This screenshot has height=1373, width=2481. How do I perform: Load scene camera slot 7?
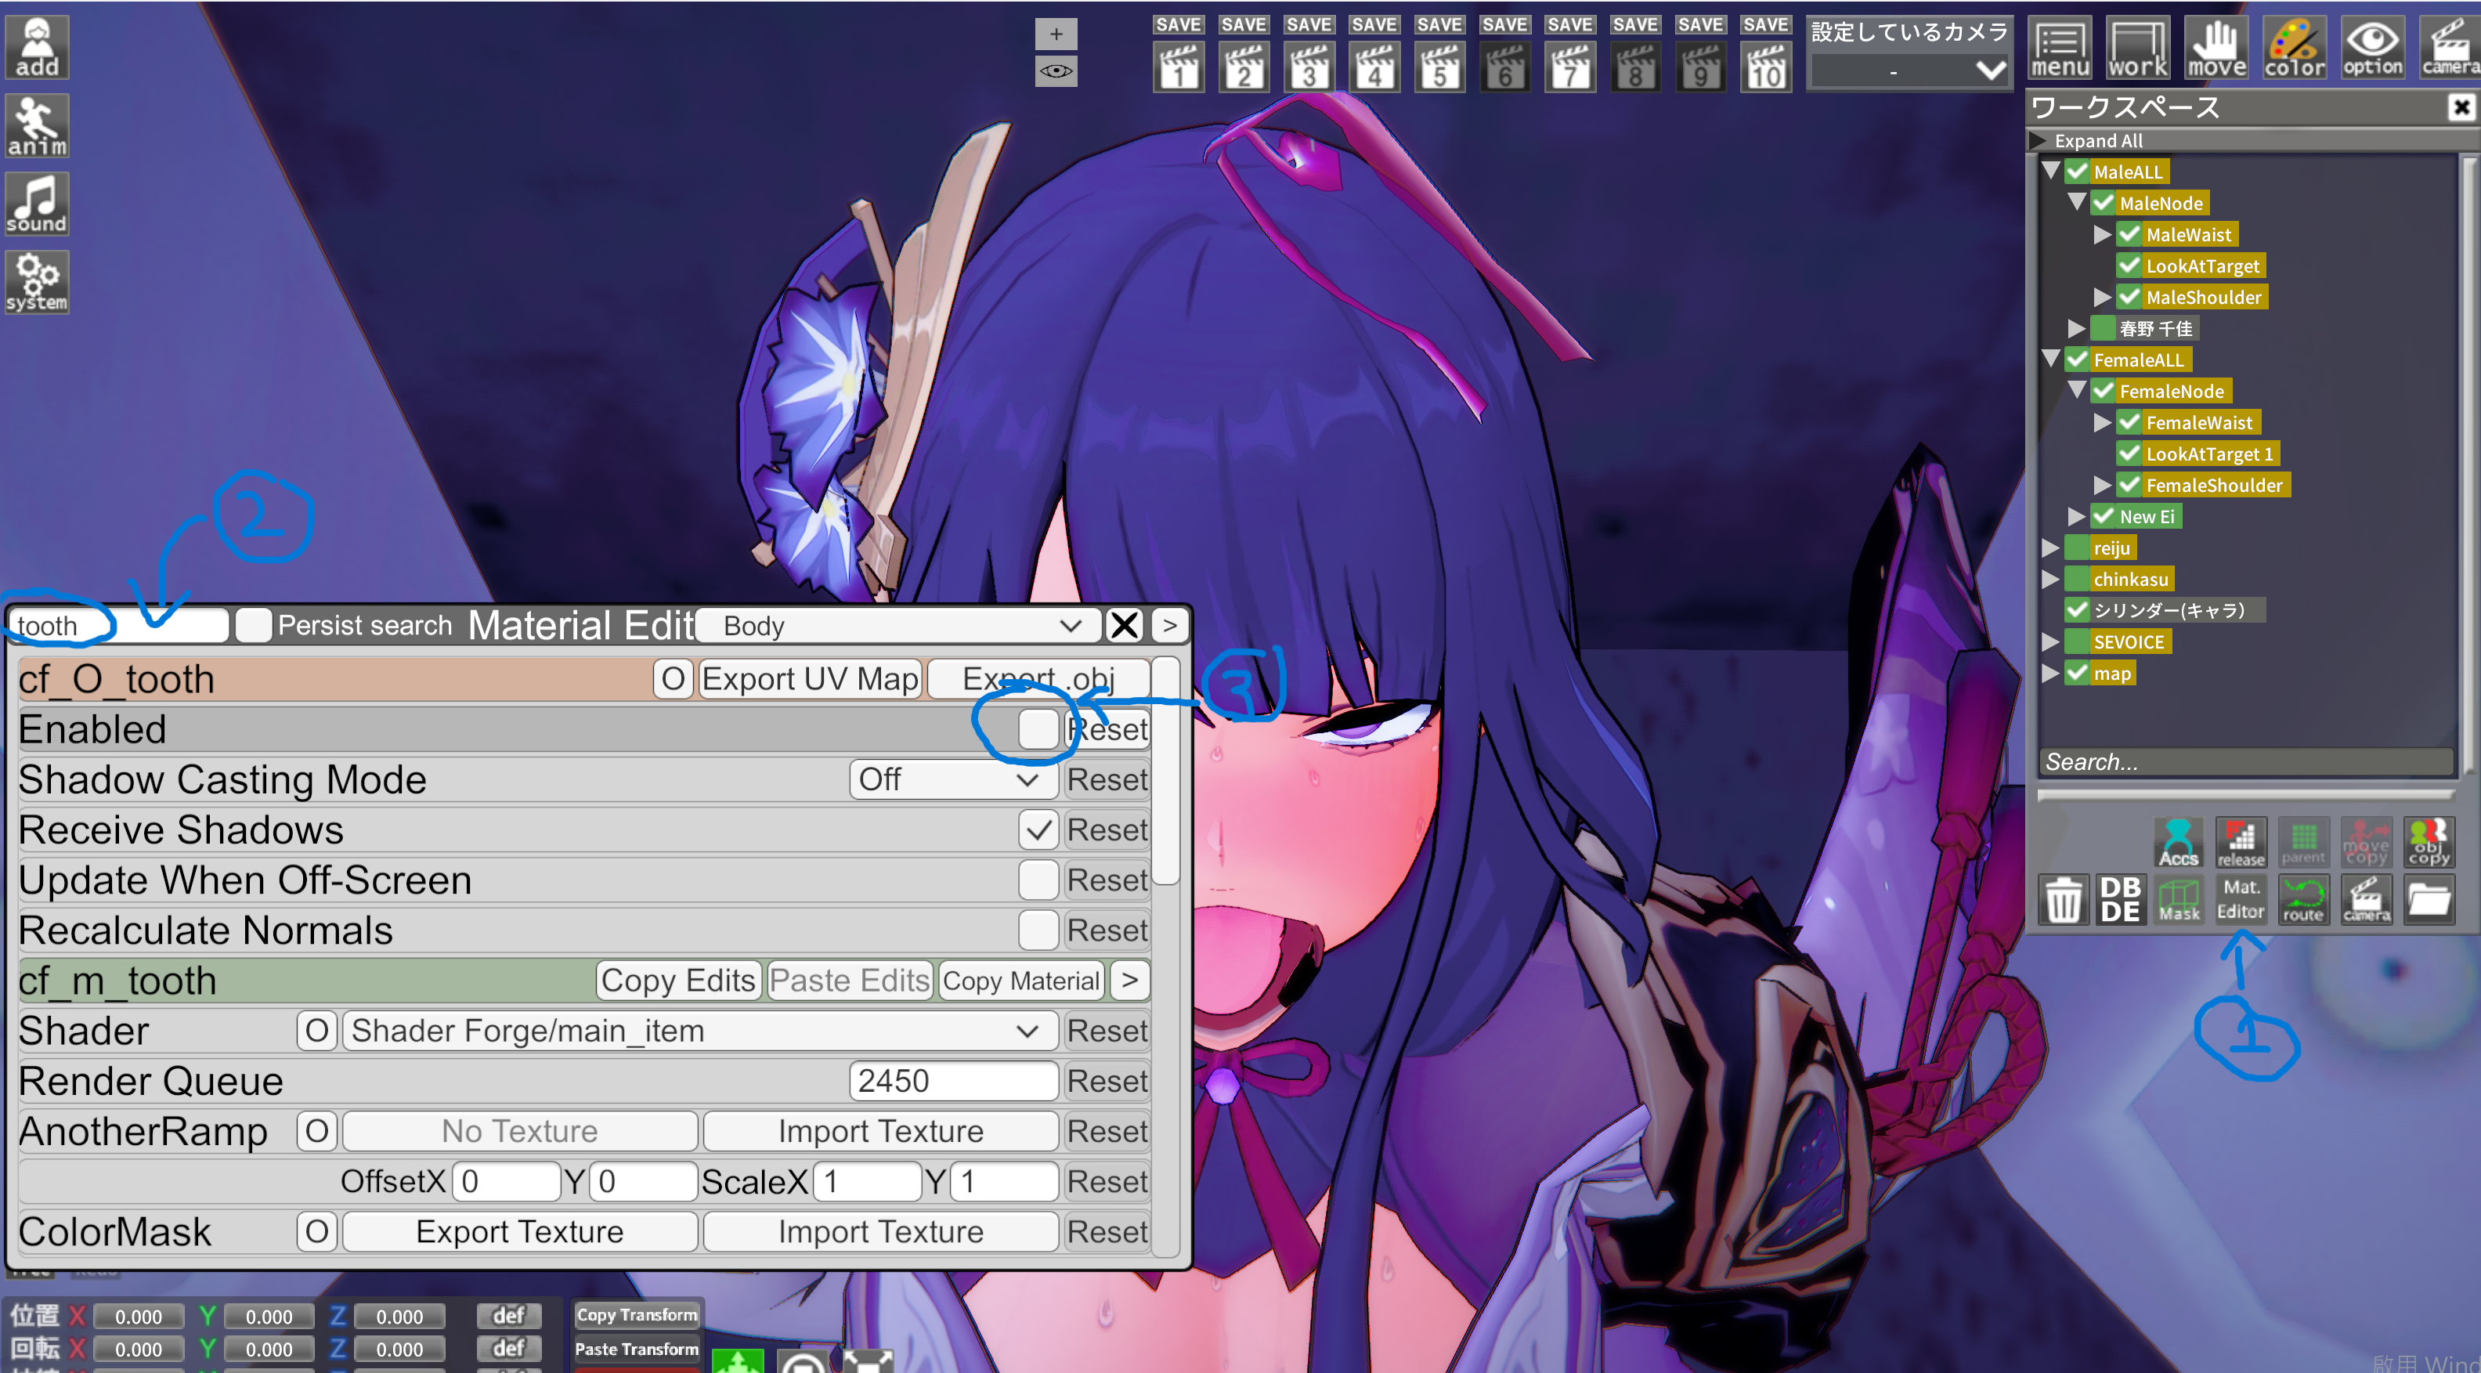[x=1570, y=68]
